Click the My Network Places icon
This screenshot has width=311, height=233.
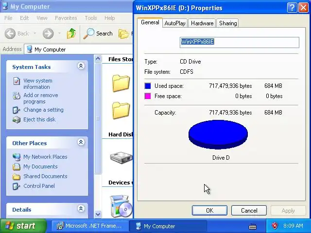point(16,157)
